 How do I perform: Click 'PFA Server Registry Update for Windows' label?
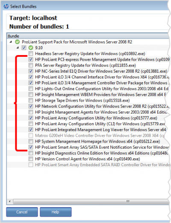pyautogui.click(x=85, y=65)
